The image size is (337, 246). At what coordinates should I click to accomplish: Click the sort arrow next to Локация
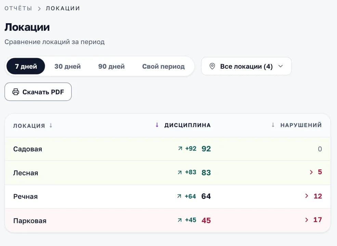pyautogui.click(x=51, y=125)
